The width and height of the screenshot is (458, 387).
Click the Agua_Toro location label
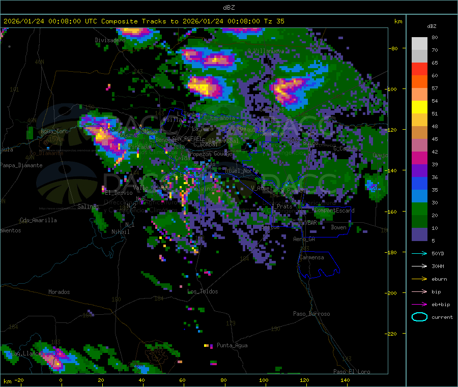[x=54, y=131]
